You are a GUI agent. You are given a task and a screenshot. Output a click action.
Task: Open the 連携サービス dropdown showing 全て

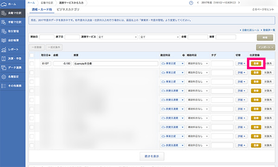click(x=118, y=37)
